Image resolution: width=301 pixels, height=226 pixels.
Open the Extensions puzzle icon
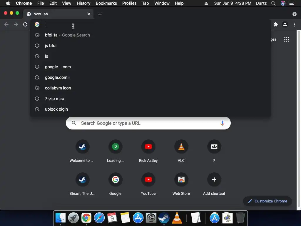[276, 24]
